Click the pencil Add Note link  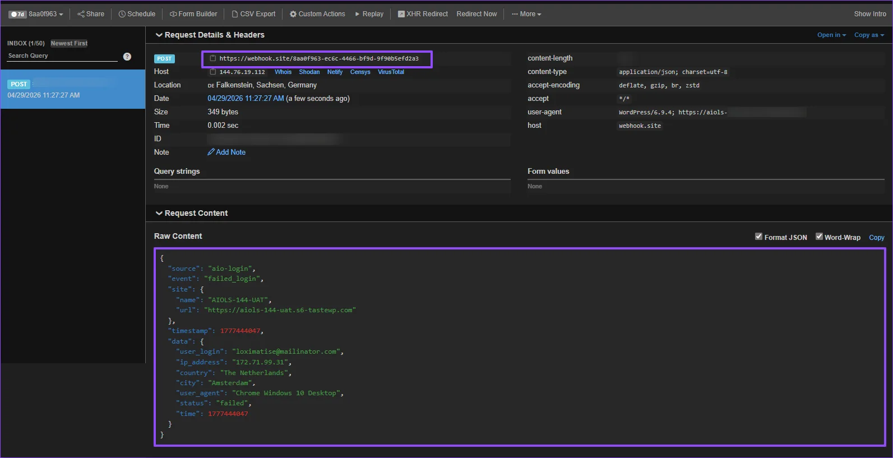[226, 152]
